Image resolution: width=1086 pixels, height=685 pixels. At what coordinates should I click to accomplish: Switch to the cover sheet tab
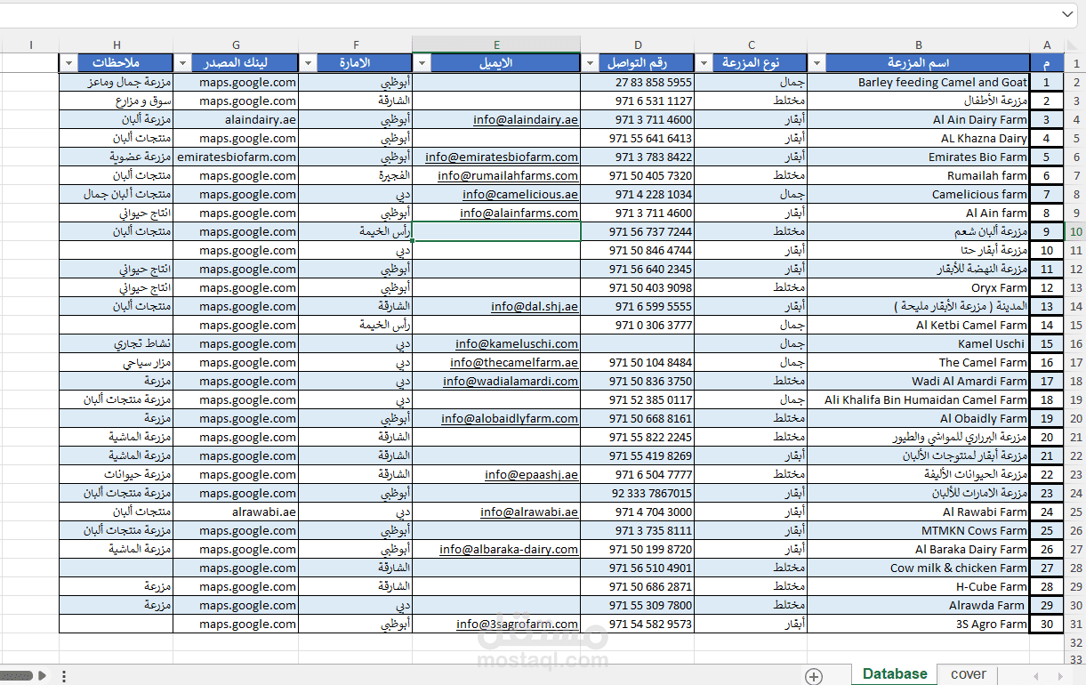969,674
